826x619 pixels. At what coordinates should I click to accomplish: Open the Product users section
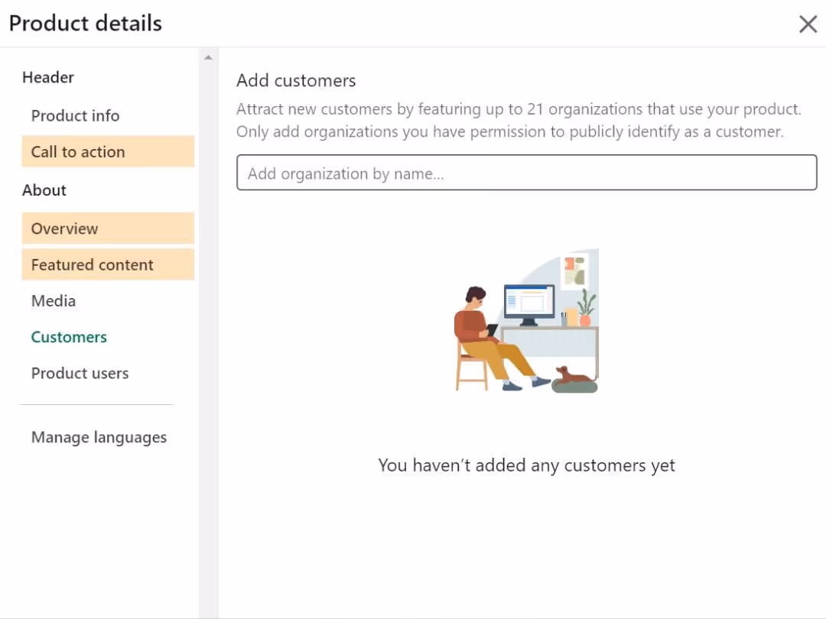click(80, 373)
